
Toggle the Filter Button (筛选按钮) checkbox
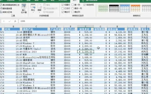tap(84, 5)
